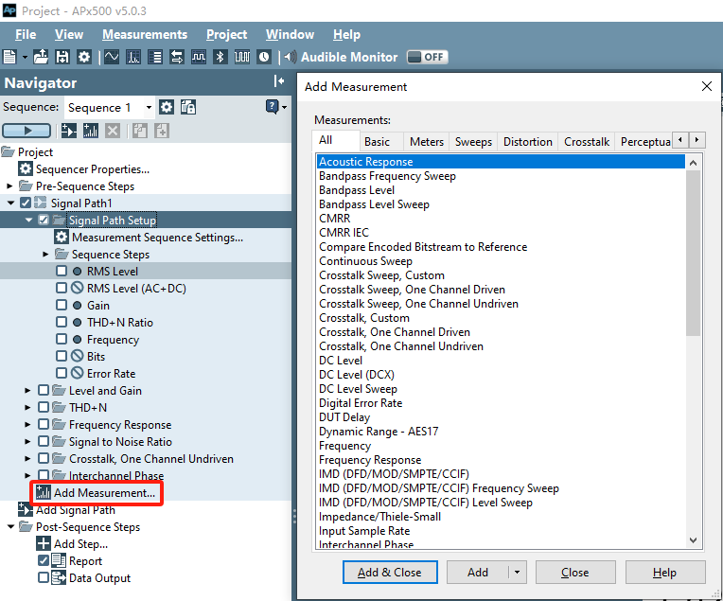Expand the Pre-Sequence Steps folder
The image size is (723, 601).
tap(9, 186)
